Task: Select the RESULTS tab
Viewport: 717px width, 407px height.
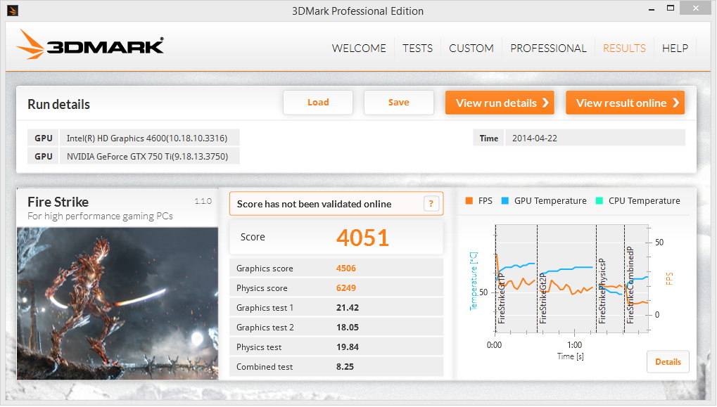Action: (x=624, y=49)
